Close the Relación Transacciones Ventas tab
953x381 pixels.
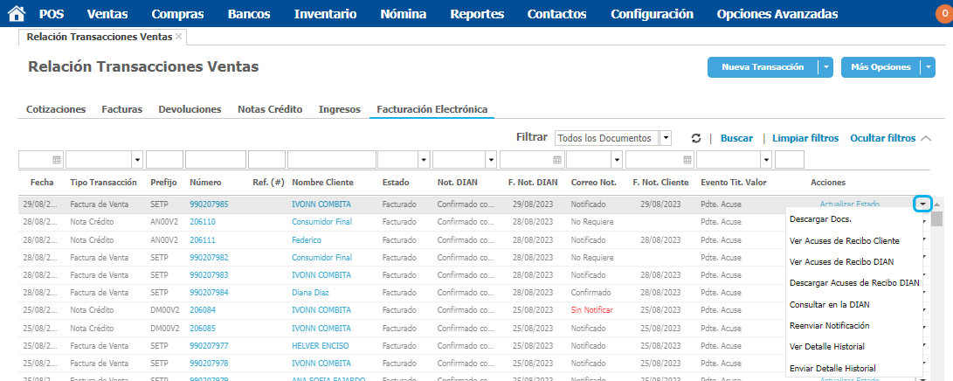179,37
